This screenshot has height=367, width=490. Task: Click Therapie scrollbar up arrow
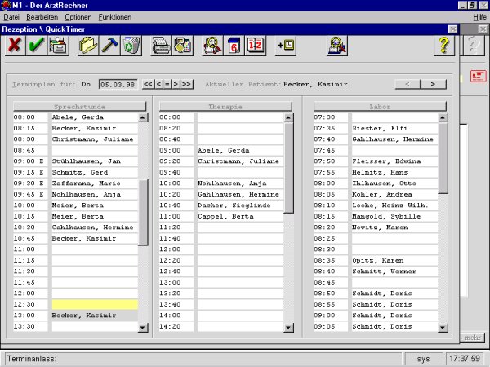point(288,117)
